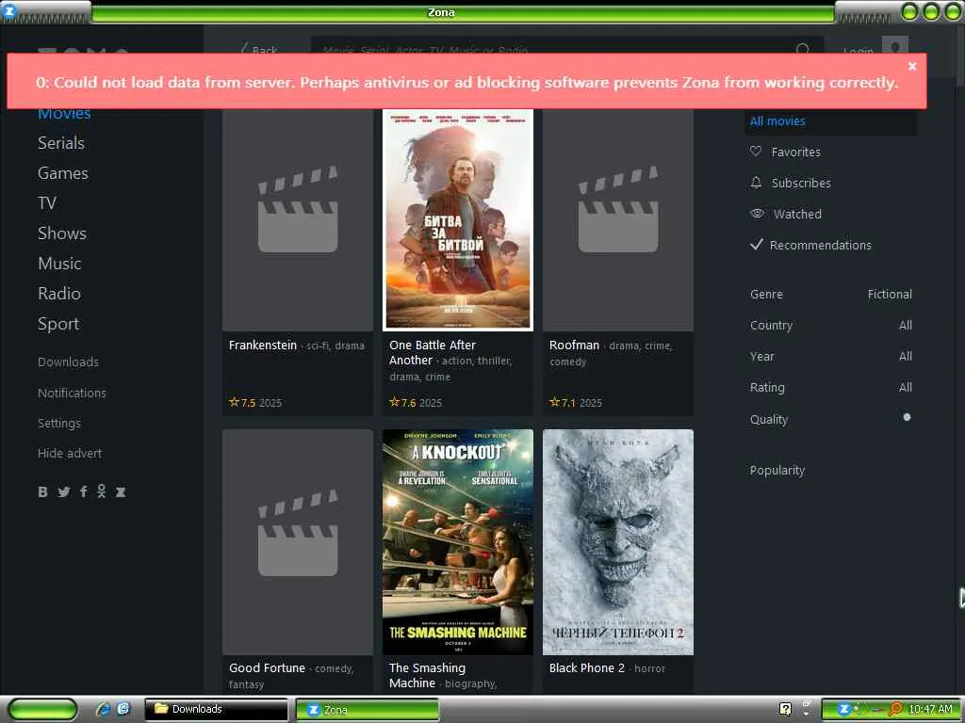The height and width of the screenshot is (723, 965).
Task: Go to the Games section
Action: click(63, 173)
